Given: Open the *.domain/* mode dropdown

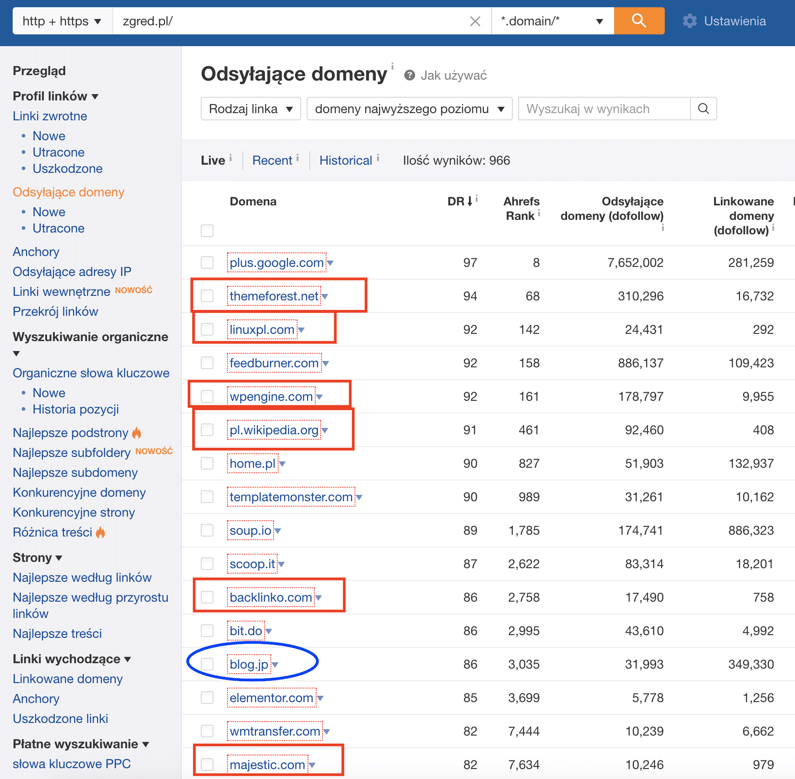Looking at the screenshot, I should click(552, 21).
